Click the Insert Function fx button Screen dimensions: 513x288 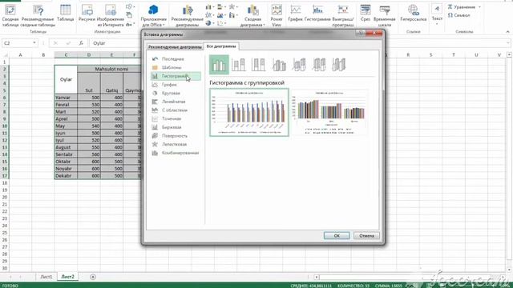coord(81,43)
